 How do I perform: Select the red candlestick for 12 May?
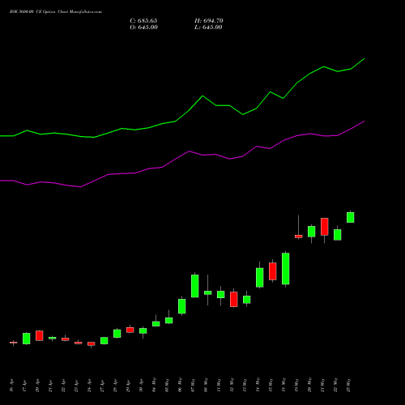click(234, 299)
